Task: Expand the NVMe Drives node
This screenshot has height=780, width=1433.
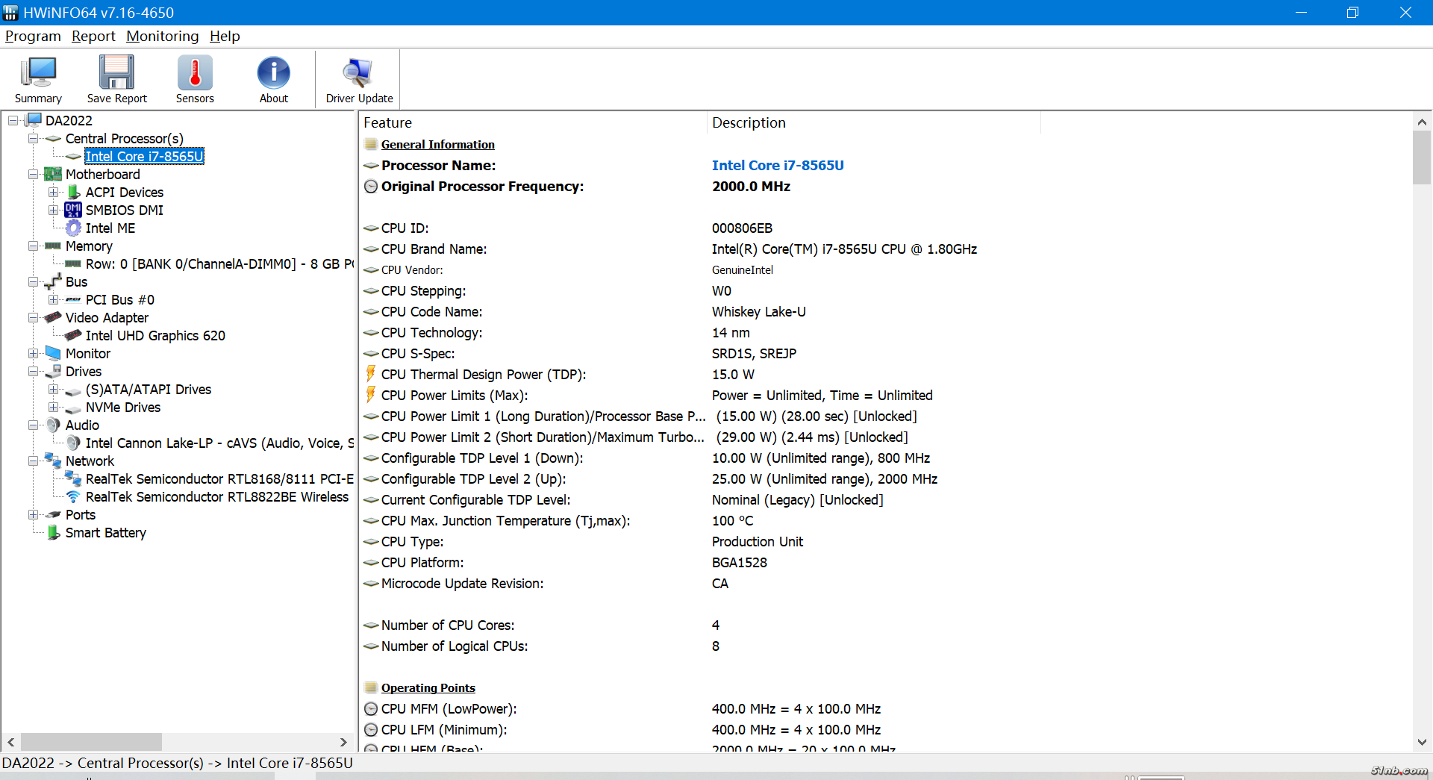Action: pos(53,408)
